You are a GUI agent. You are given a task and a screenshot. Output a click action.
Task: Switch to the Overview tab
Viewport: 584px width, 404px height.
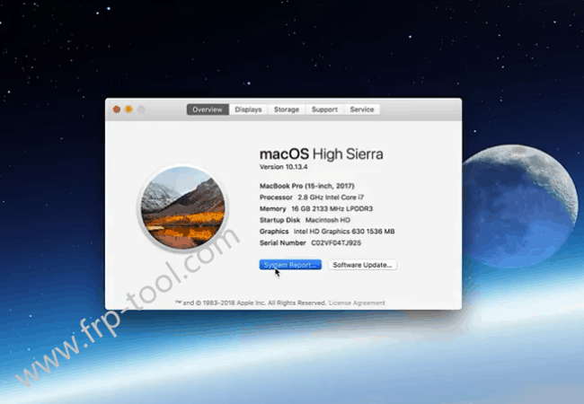coord(208,110)
